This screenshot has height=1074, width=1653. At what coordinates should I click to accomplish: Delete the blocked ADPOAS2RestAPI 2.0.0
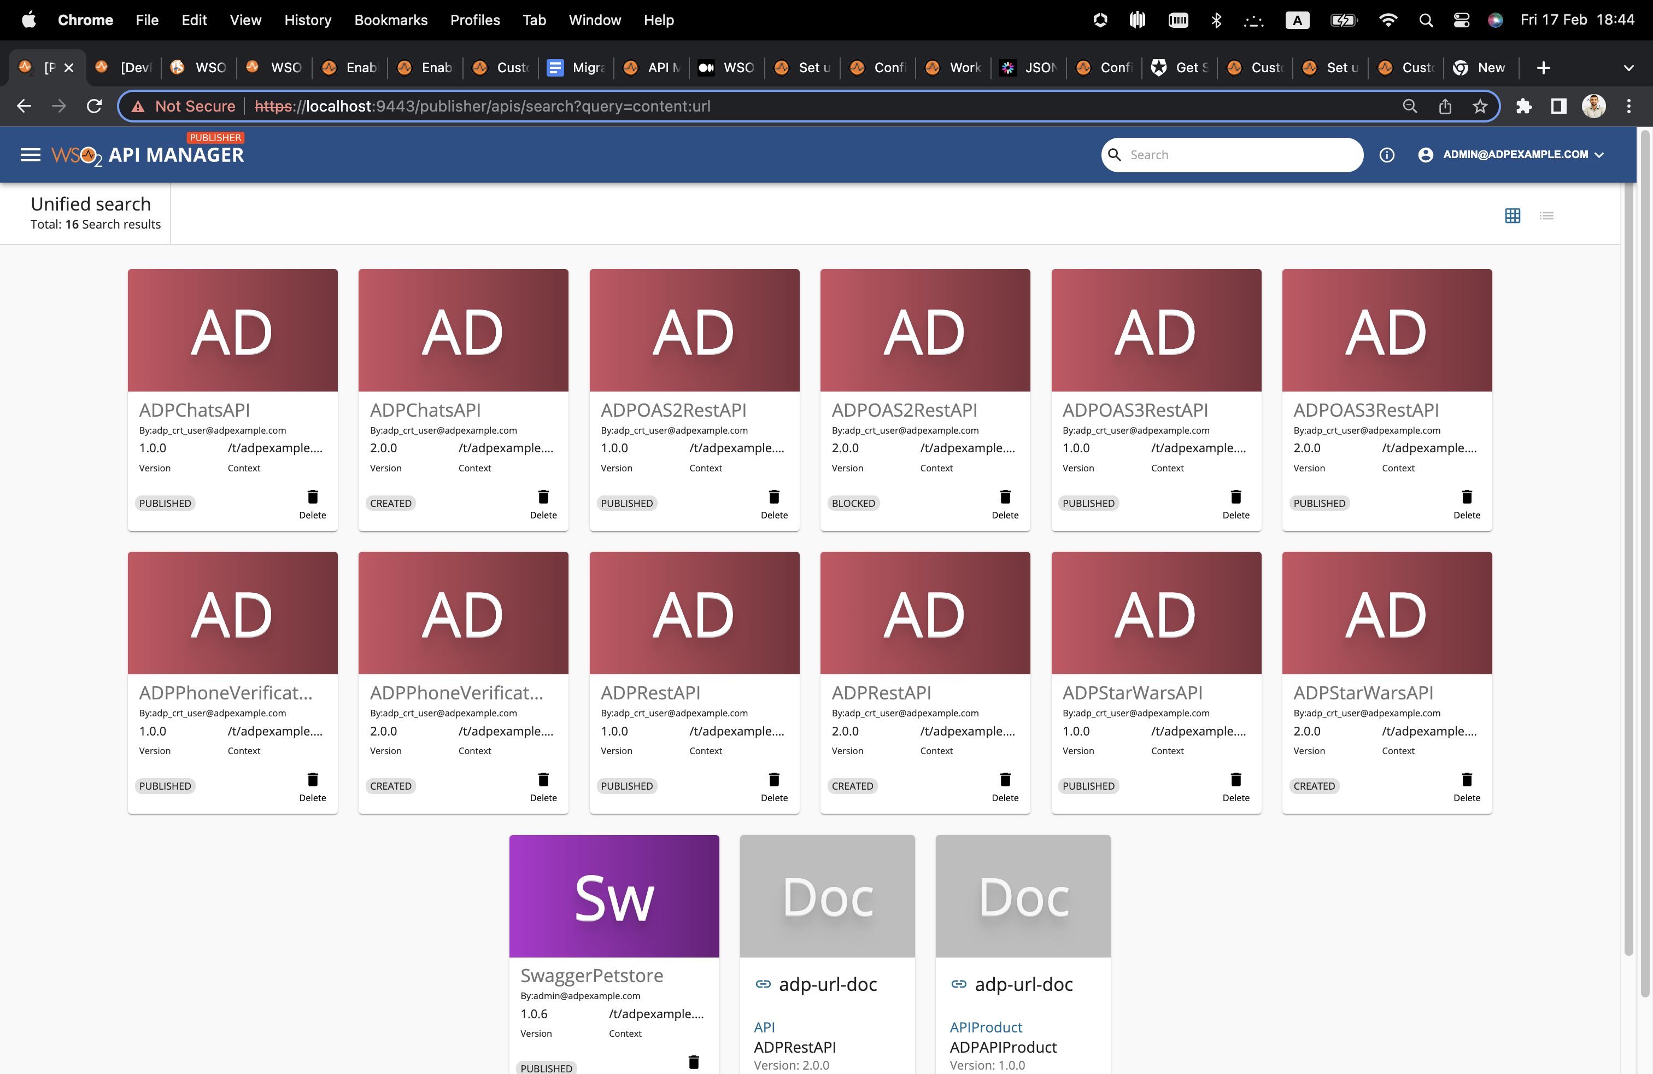[1005, 504]
